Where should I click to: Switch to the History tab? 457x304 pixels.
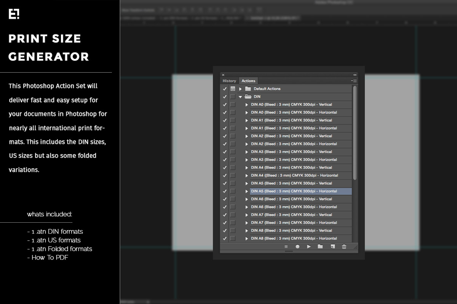pyautogui.click(x=229, y=81)
